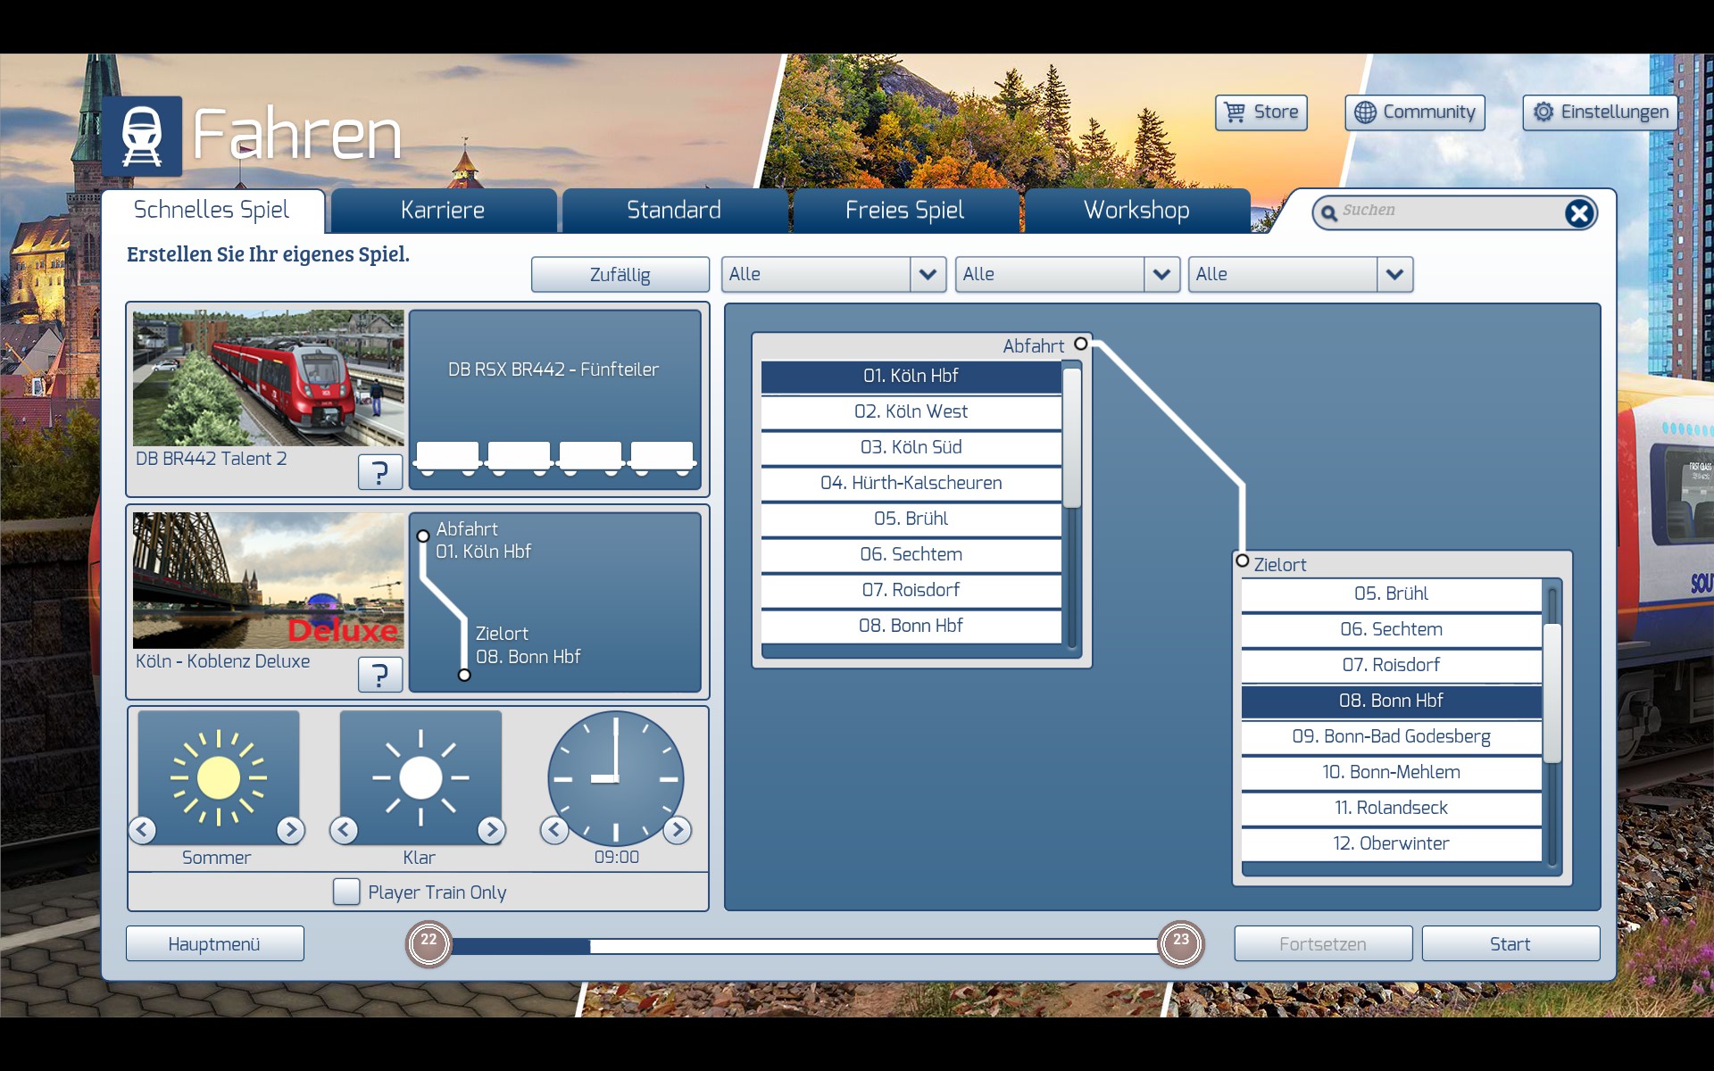Expand the second Alle filter dropdown
The width and height of the screenshot is (1714, 1071).
pyautogui.click(x=1161, y=274)
